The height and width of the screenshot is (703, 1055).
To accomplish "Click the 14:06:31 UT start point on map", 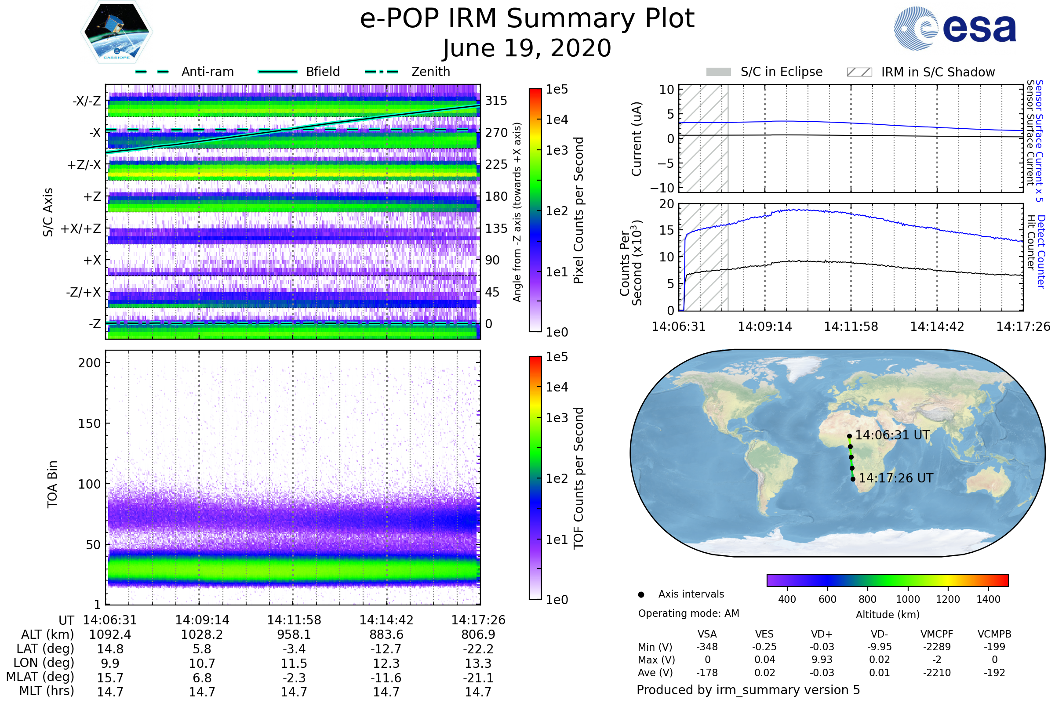I will coord(849,436).
